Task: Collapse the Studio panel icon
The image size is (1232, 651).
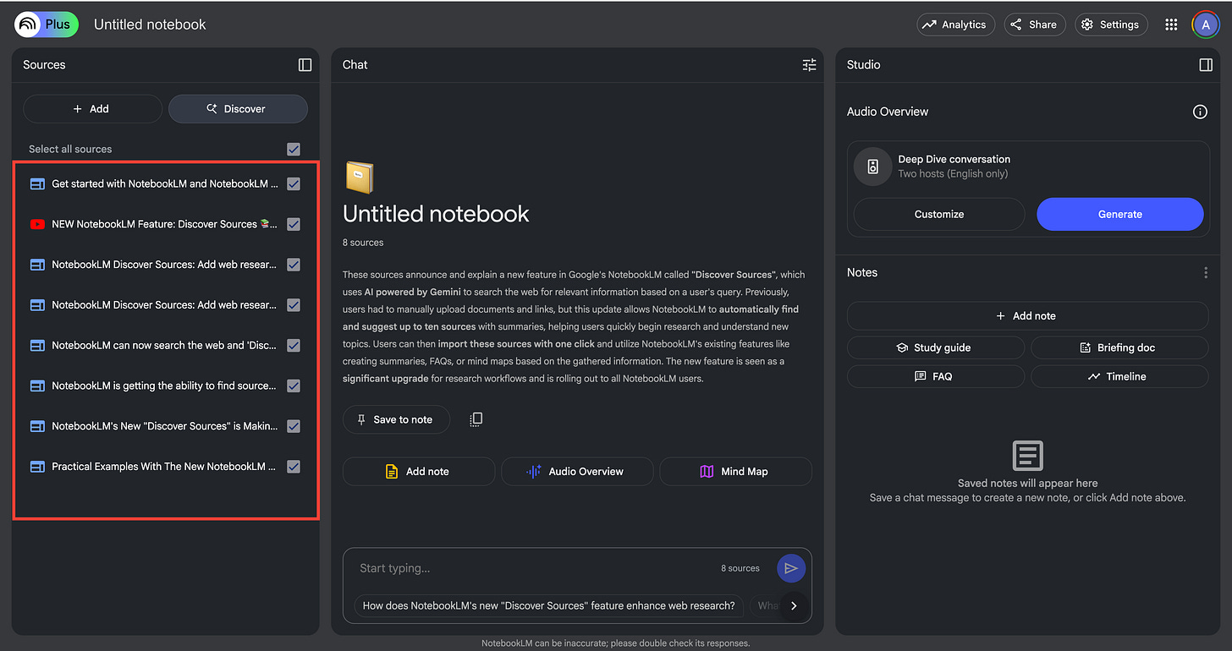Action: coord(1207,65)
